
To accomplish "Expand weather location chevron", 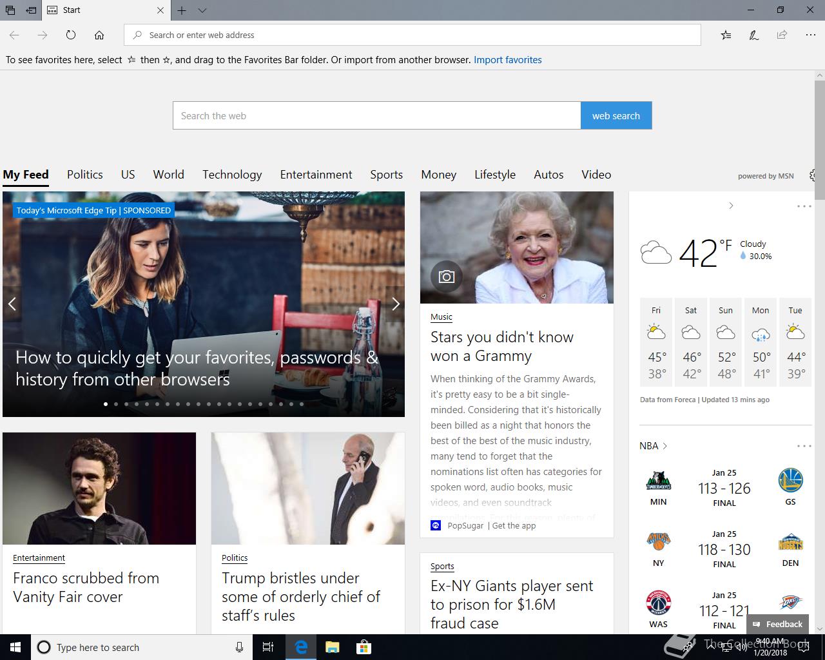I will [x=731, y=206].
